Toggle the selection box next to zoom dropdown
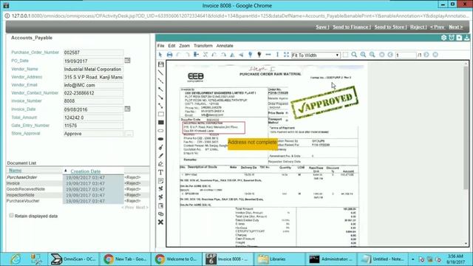Viewport: 473px width, 266px height. pyautogui.click(x=345, y=55)
